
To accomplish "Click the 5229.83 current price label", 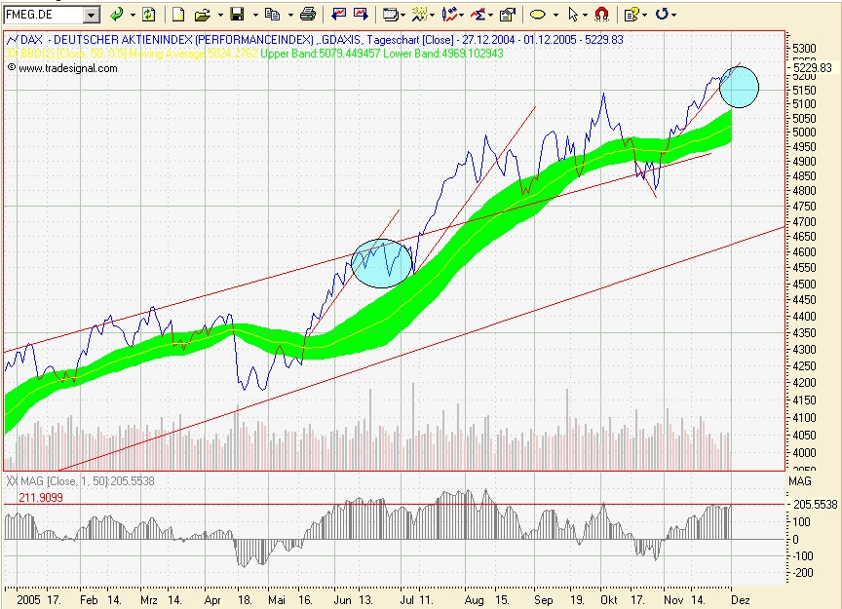I will [x=812, y=67].
